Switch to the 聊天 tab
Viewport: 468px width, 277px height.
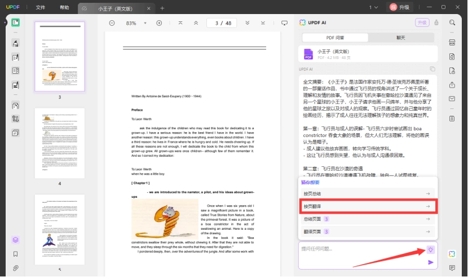click(x=401, y=38)
